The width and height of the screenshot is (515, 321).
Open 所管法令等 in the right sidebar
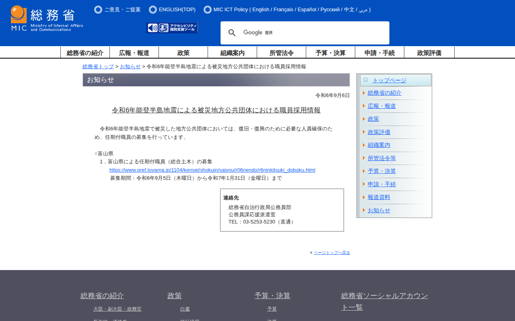(x=381, y=158)
